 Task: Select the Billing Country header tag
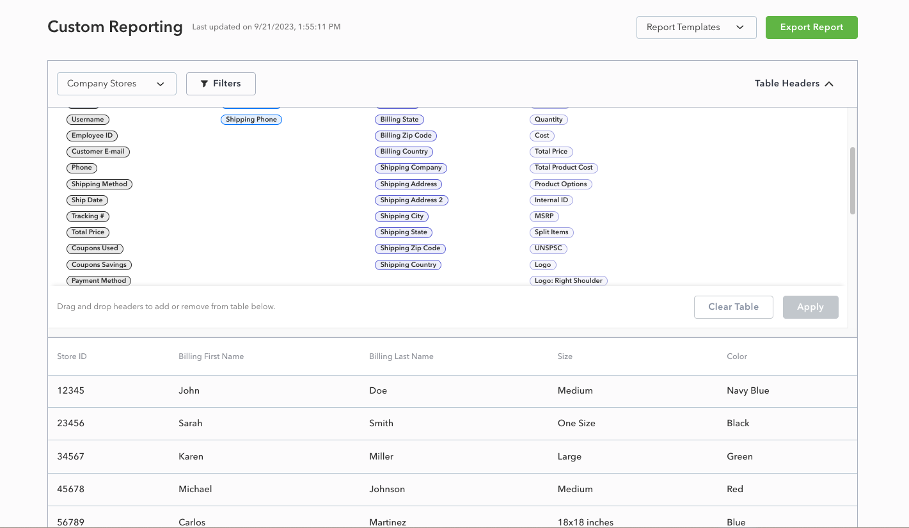(x=404, y=152)
